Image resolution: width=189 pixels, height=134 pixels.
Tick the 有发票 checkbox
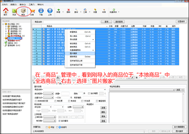coord(56,101)
